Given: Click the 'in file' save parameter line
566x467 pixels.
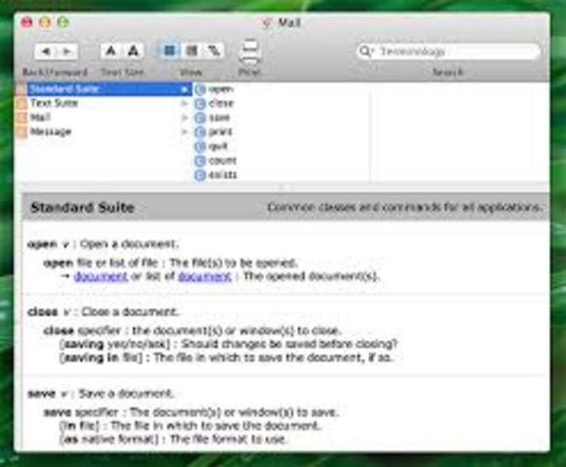Looking at the screenshot, I should click(x=190, y=425).
